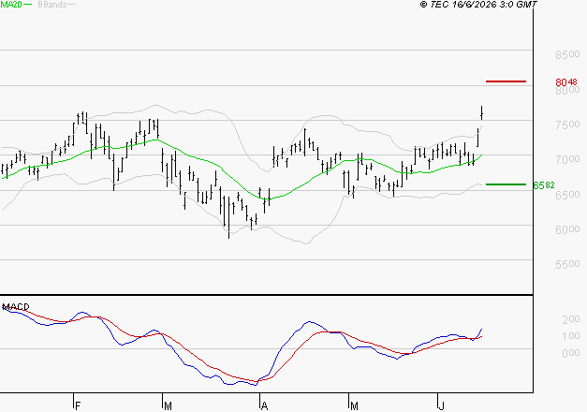
Task: Click the red resistance level line
Action: (x=506, y=81)
